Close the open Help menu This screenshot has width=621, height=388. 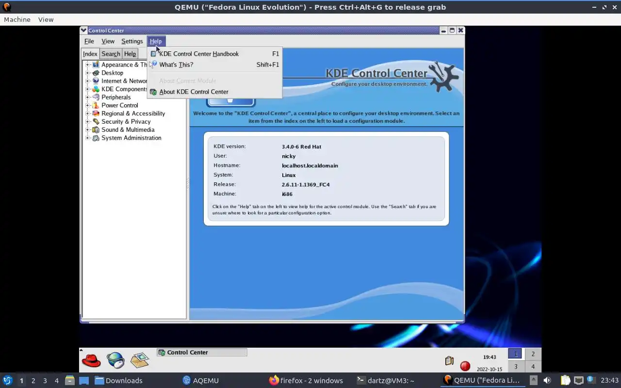coord(156,41)
